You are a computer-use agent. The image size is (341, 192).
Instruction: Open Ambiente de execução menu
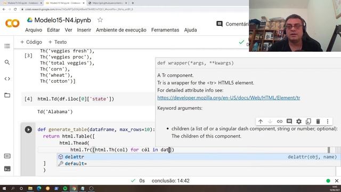[x=121, y=30]
